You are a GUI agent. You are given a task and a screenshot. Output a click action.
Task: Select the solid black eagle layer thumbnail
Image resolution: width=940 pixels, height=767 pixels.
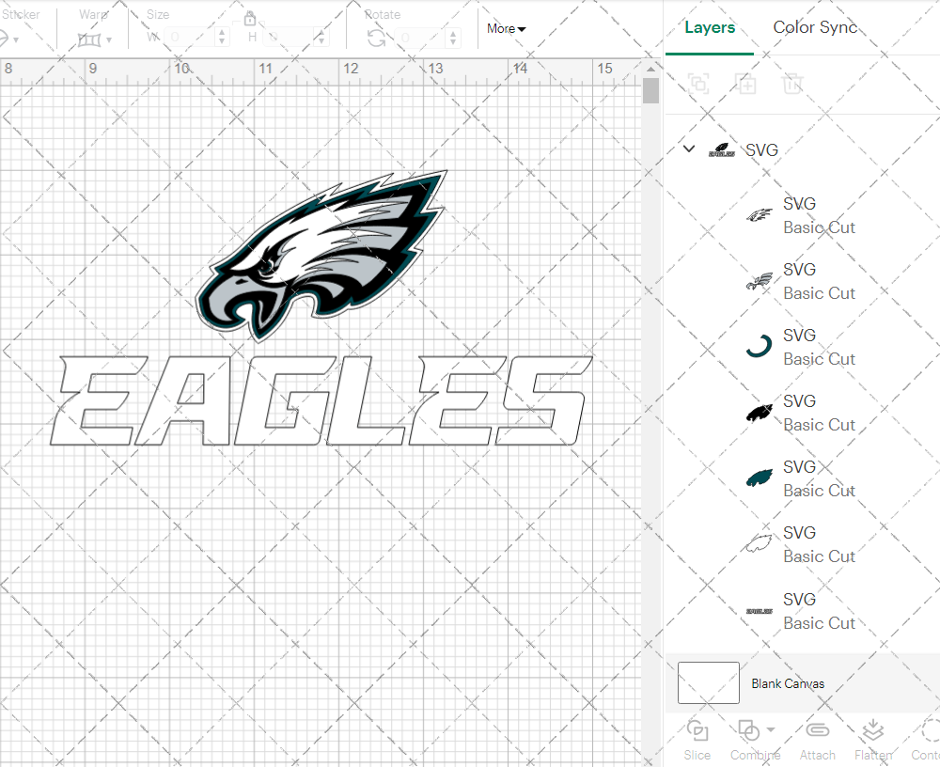(759, 413)
